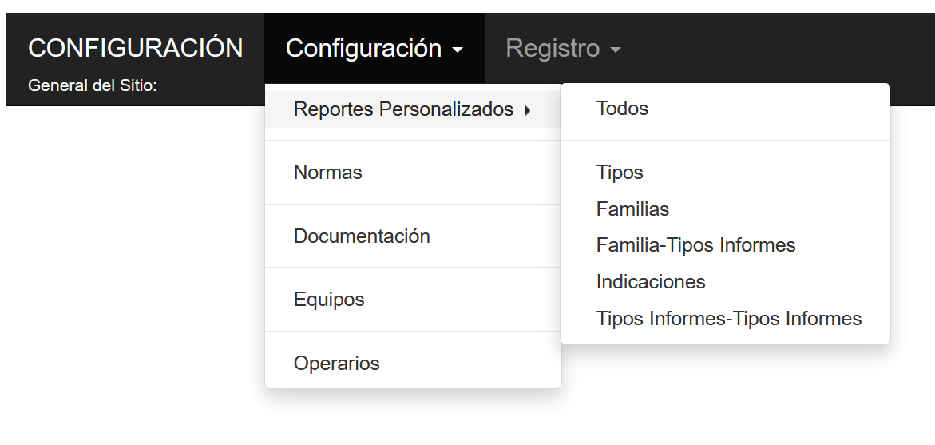
Task: Open Familias in the submenu
Action: point(632,209)
